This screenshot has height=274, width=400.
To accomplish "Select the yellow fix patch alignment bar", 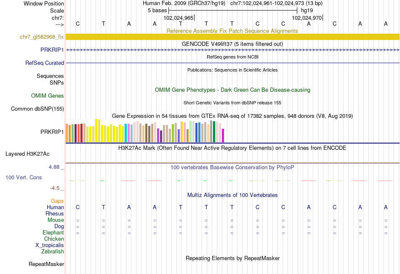I will click(232, 37).
